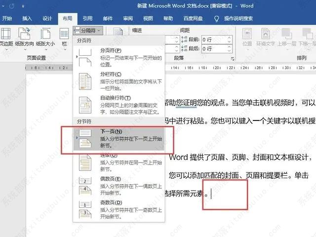The width and height of the screenshot is (316, 237).
Task: Open the 百度网盘 ribbon tab
Action: (x=193, y=19)
